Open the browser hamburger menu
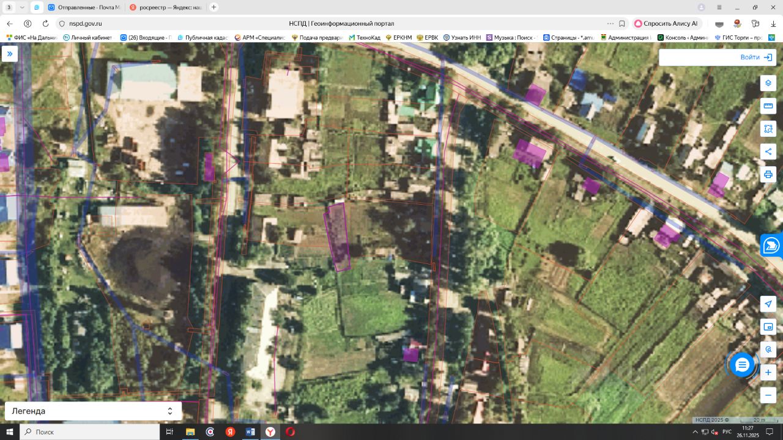Viewport: 783px width, 440px height. (x=719, y=7)
